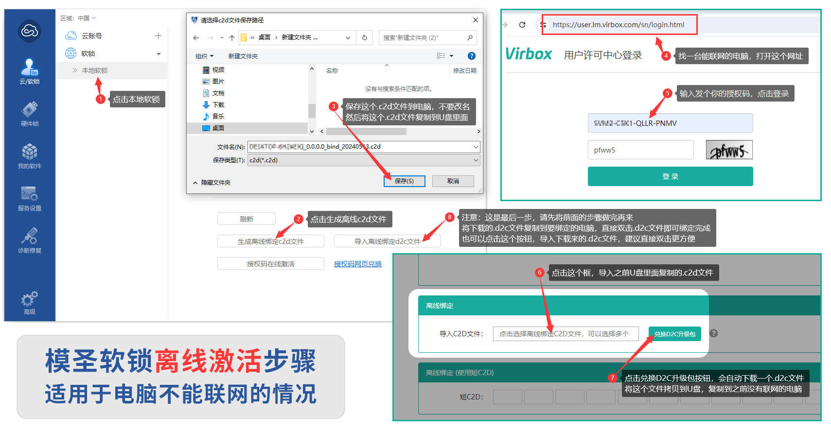Refresh the browser page with reload icon
The height and width of the screenshot is (431, 831).
coord(522,25)
